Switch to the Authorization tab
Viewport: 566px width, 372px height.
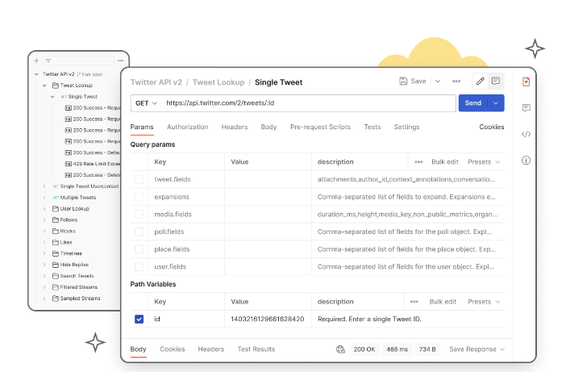pos(187,127)
